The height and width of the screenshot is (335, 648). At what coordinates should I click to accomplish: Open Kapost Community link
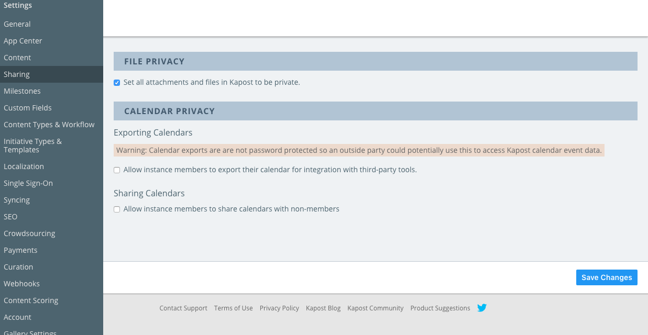click(x=376, y=308)
